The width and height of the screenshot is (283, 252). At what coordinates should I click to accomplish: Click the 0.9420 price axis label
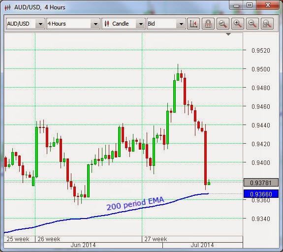tap(261, 144)
